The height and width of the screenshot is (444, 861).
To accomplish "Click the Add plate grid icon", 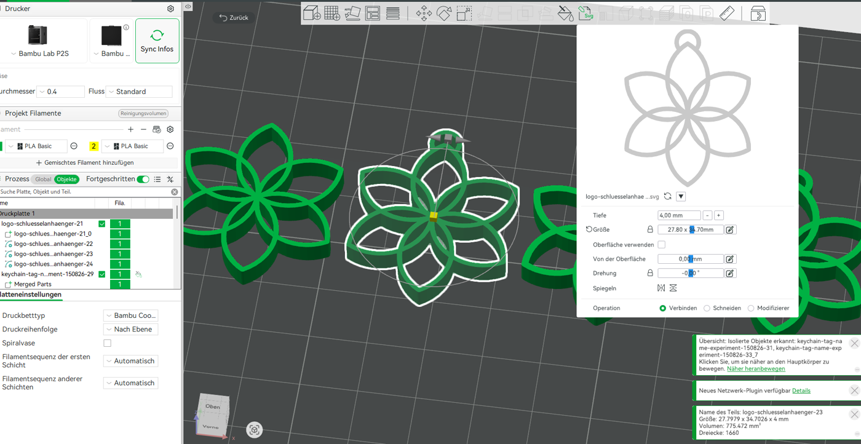I will pyautogui.click(x=332, y=13).
